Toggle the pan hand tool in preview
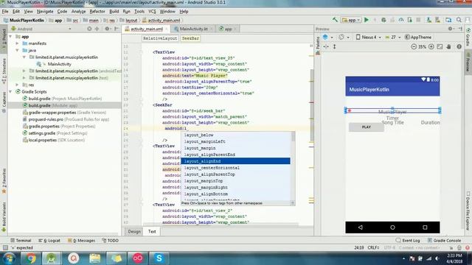Screen dimensions: 472x265 449,46
